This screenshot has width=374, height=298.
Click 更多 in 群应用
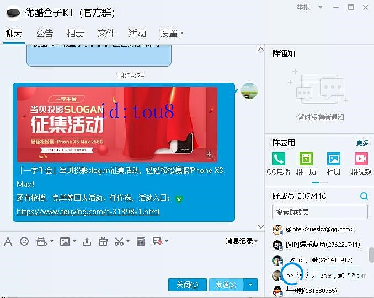pyautogui.click(x=362, y=143)
